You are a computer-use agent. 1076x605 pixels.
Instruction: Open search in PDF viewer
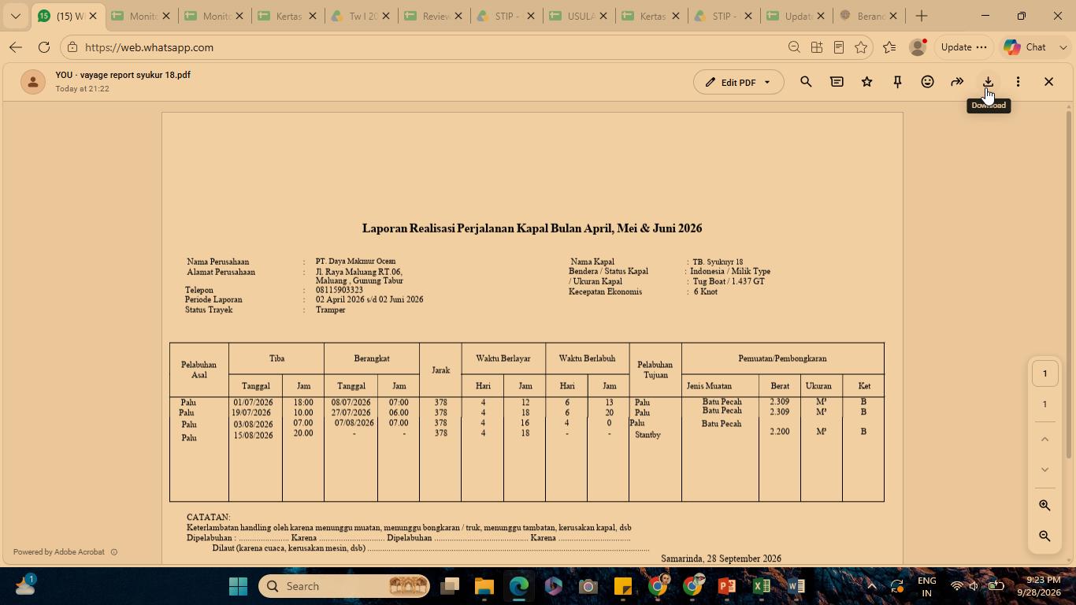pos(806,82)
